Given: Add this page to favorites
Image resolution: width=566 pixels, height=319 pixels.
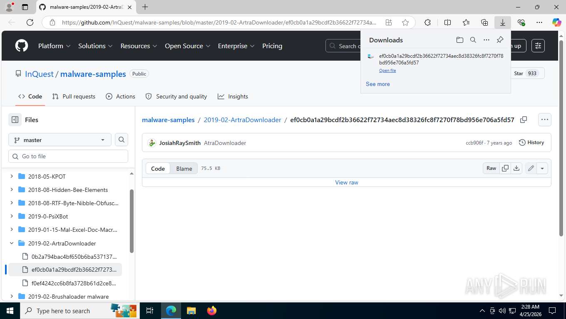Looking at the screenshot, I should [x=405, y=22].
